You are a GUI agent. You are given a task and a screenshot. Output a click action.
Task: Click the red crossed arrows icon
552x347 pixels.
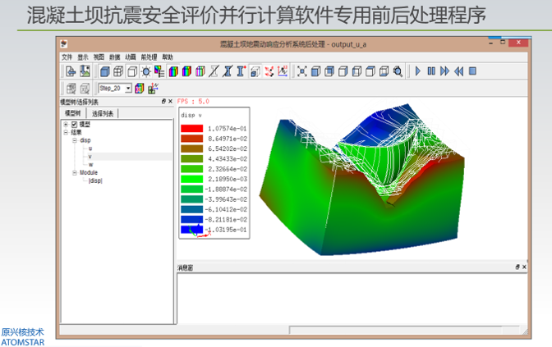click(269, 71)
